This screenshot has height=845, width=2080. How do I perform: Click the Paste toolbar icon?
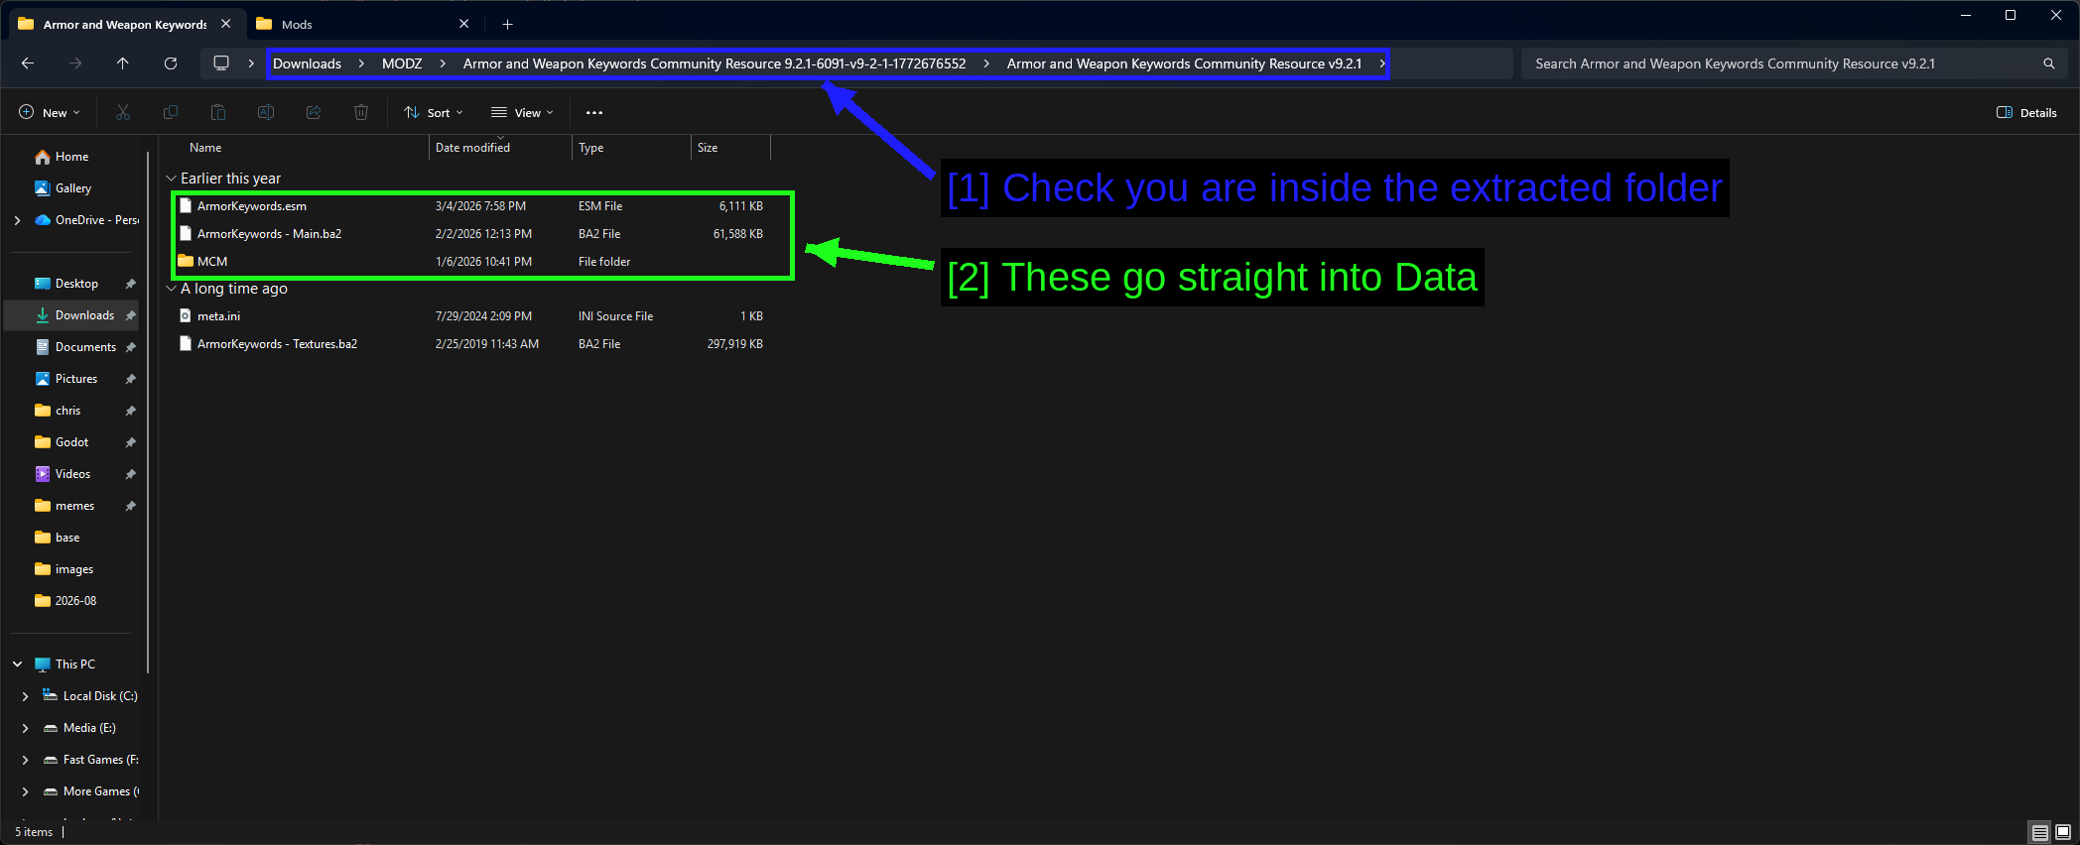tap(218, 113)
